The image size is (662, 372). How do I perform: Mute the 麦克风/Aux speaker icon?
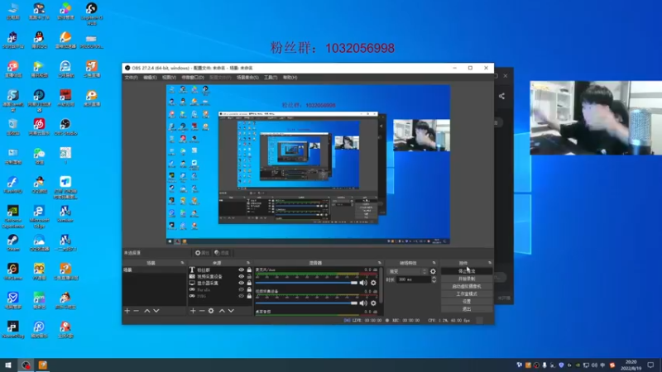coord(363,283)
